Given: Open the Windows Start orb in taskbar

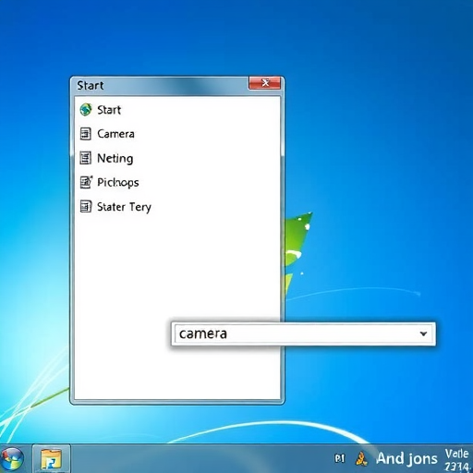Looking at the screenshot, I should tap(12, 459).
